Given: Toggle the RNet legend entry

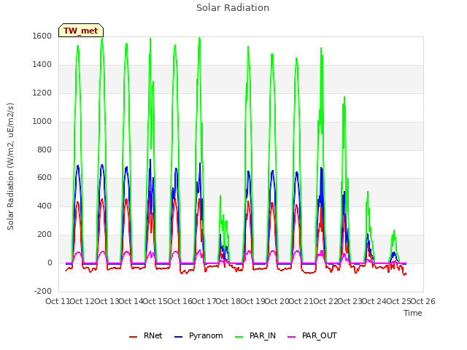Looking at the screenshot, I should click(146, 335).
